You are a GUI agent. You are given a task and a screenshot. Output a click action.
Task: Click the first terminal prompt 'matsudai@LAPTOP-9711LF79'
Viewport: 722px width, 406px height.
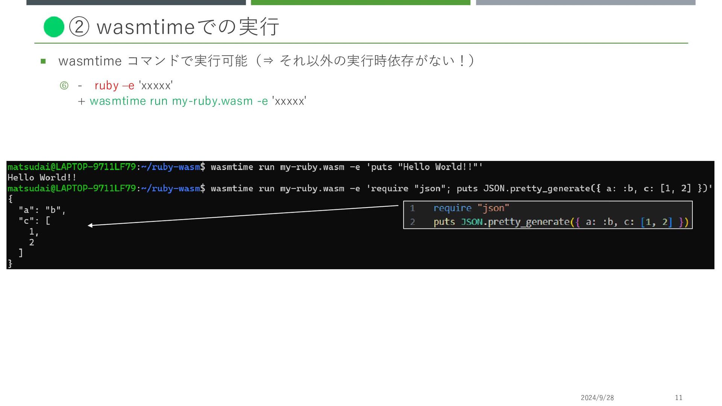(x=71, y=167)
